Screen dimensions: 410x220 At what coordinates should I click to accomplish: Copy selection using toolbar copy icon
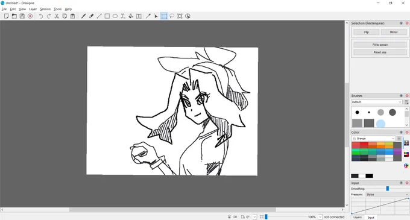click(65, 16)
